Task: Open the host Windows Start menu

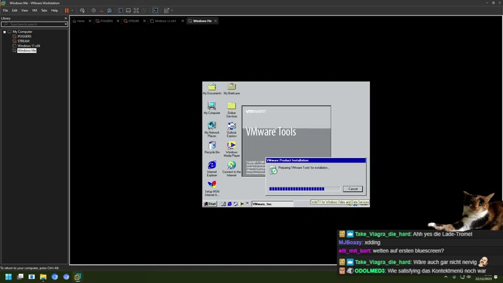Action: click(9, 276)
